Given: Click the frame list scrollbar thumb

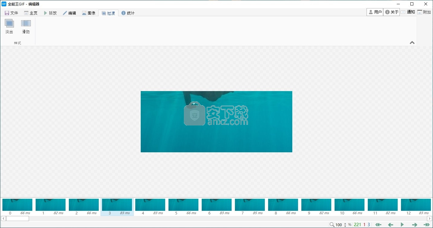Looking at the screenshot, I should tap(17, 218).
